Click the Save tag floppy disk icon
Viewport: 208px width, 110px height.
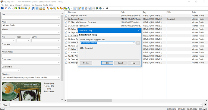(x=2, y=8)
